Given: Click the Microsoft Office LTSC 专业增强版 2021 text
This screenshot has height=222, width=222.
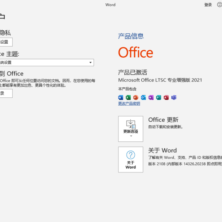Looking at the screenshot, I should point(160,80).
